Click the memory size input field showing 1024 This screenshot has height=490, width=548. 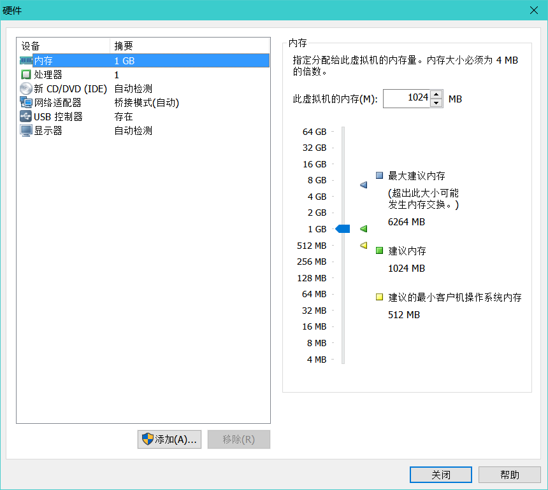(407, 99)
